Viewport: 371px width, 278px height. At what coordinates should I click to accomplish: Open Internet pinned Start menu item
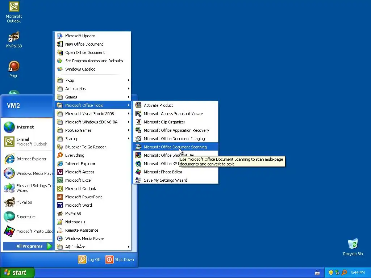(27, 127)
